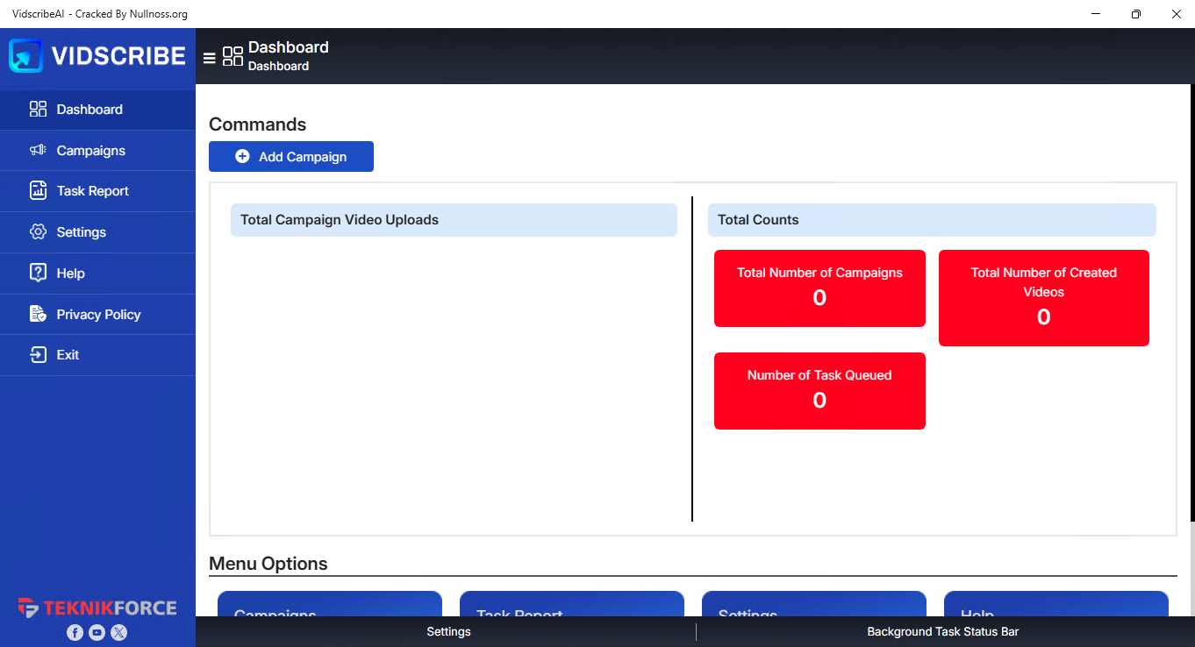Viewport: 1195px width, 647px height.
Task: Open the Campaigns menu item
Action: (97, 151)
